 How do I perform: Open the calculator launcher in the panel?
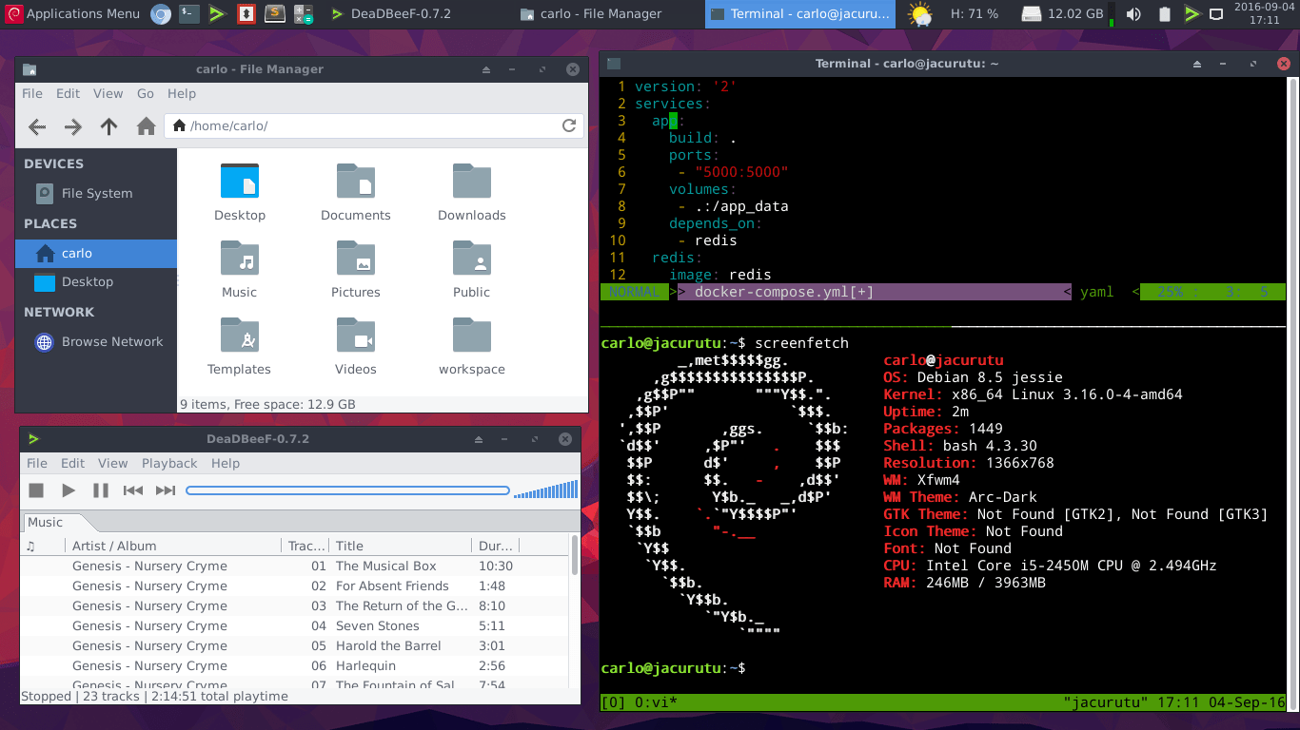304,13
